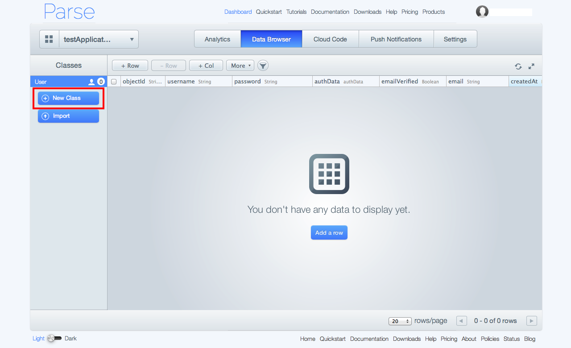The image size is (571, 348).
Task: Click the footer Home link
Action: tap(308, 339)
